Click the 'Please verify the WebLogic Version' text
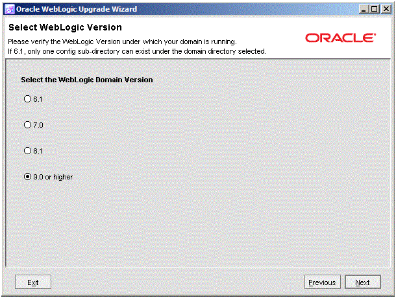Viewport: 396px width, 298px height. click(x=122, y=41)
